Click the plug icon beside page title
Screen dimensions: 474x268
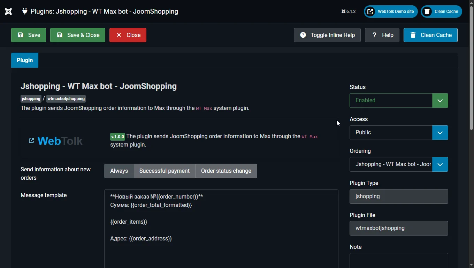[24, 11]
